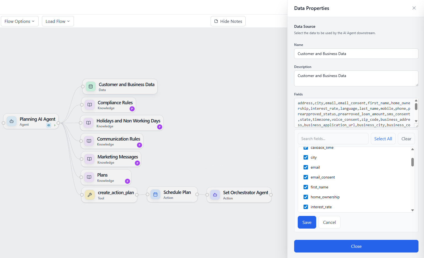
Task: Focus the Search fields input box
Action: [333, 139]
